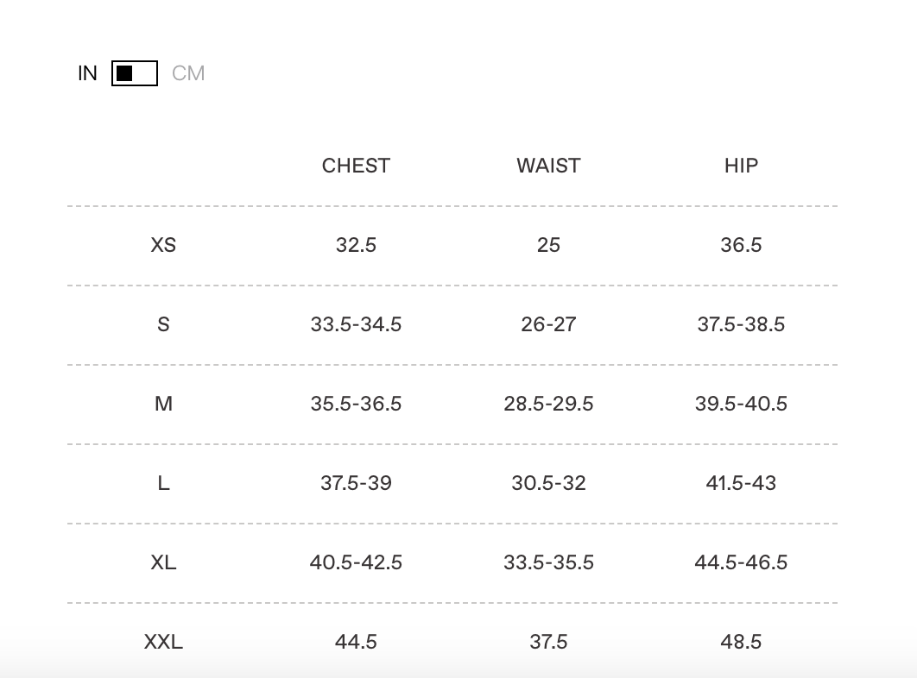Click the HIP column header
The height and width of the screenshot is (678, 917).
click(741, 166)
